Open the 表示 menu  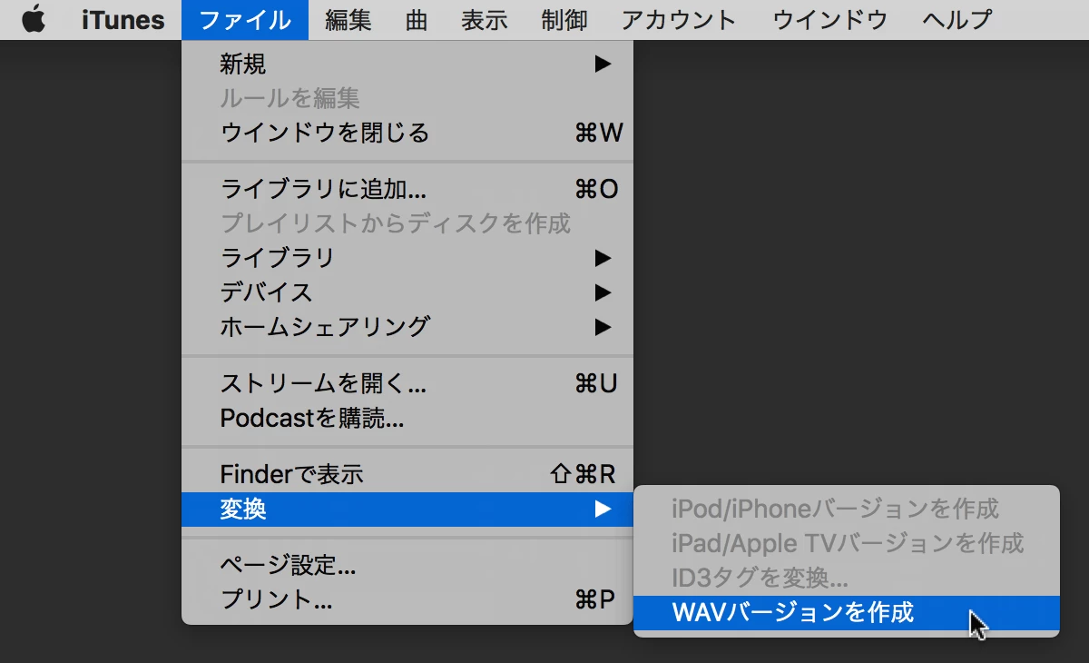pos(484,20)
